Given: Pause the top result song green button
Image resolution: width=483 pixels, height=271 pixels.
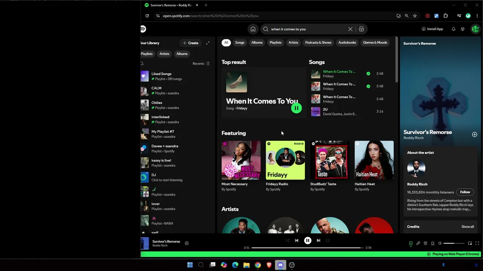Looking at the screenshot, I should [296, 108].
